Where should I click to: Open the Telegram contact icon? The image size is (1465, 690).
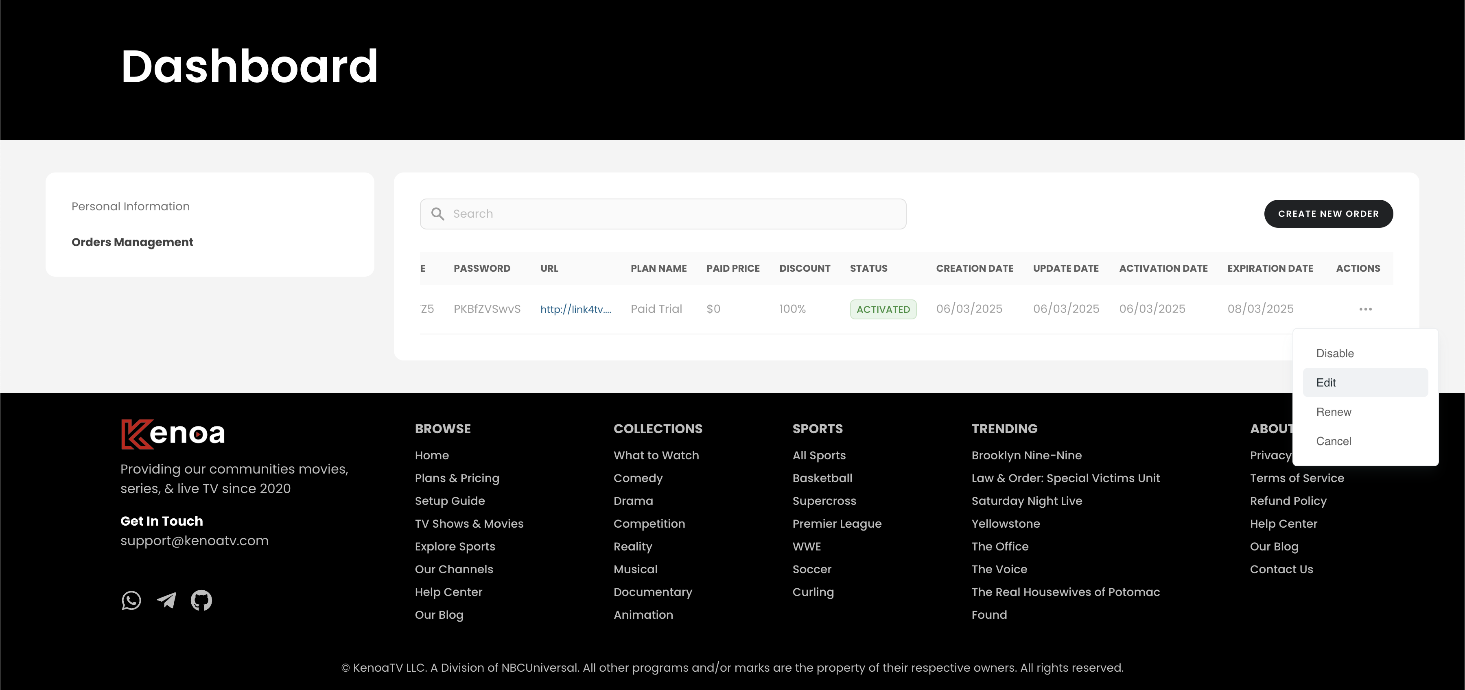166,600
